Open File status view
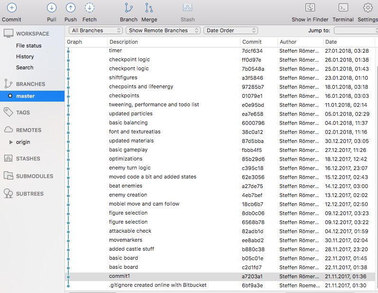Viewport: 378px width, 293px height. point(28,46)
